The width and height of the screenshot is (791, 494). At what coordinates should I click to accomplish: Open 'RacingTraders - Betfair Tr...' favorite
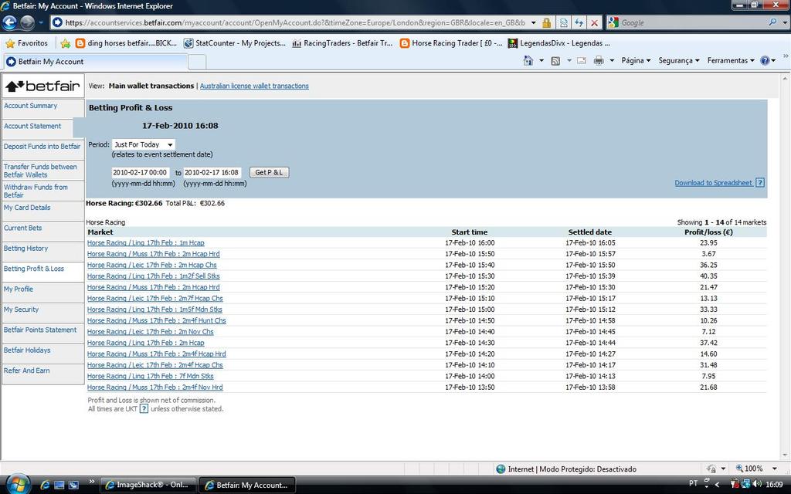click(342, 43)
